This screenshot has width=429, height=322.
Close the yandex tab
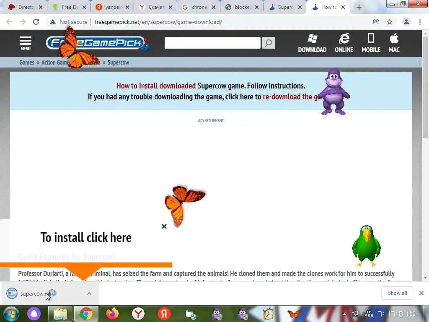coord(127,7)
